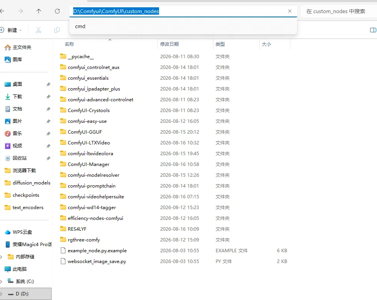Expand the D (D:) drive node

(x=2, y=294)
